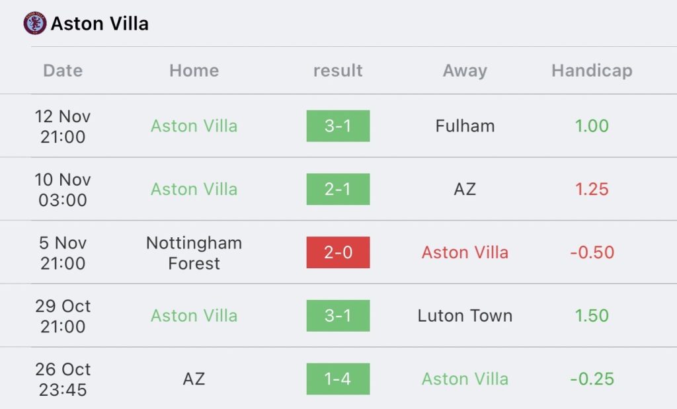The image size is (677, 409).
Task: Select the 1.00 handicap value
Action: pyautogui.click(x=592, y=126)
